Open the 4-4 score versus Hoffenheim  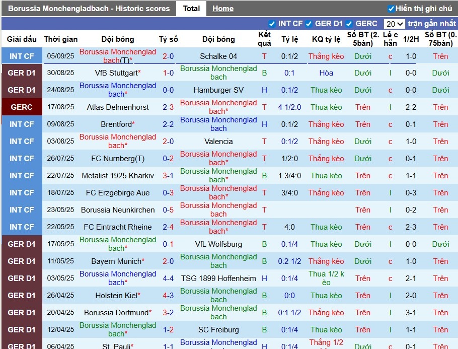point(168,278)
